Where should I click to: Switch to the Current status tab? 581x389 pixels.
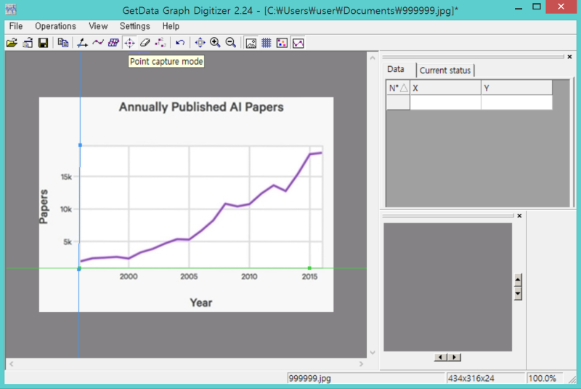(x=445, y=71)
